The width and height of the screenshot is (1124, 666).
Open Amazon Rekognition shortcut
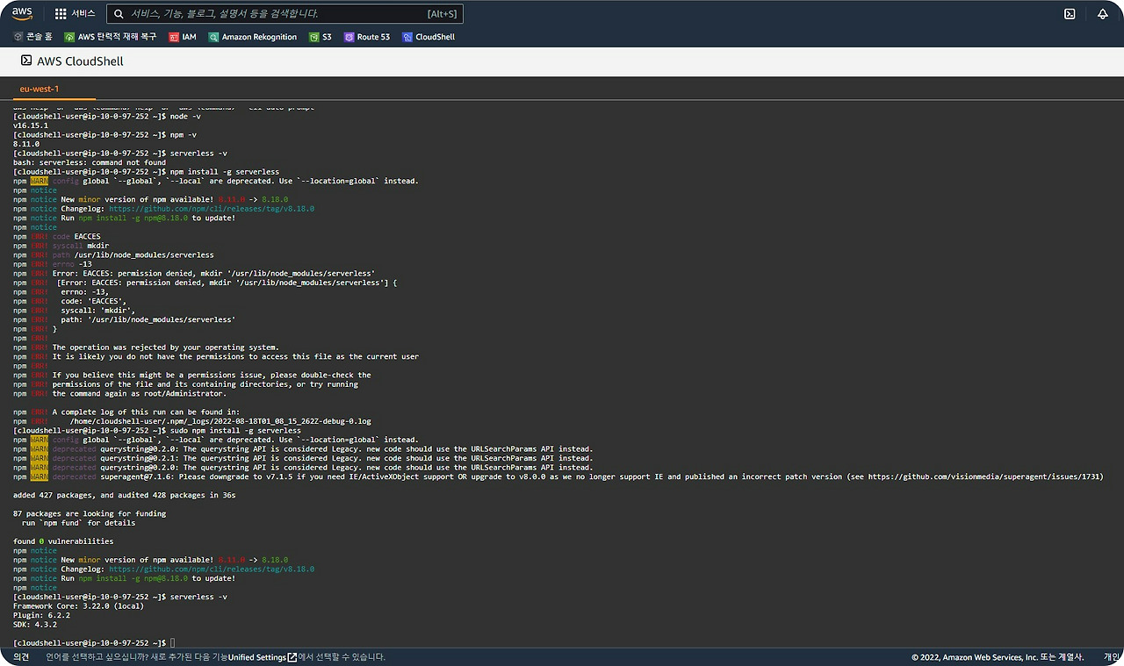253,37
